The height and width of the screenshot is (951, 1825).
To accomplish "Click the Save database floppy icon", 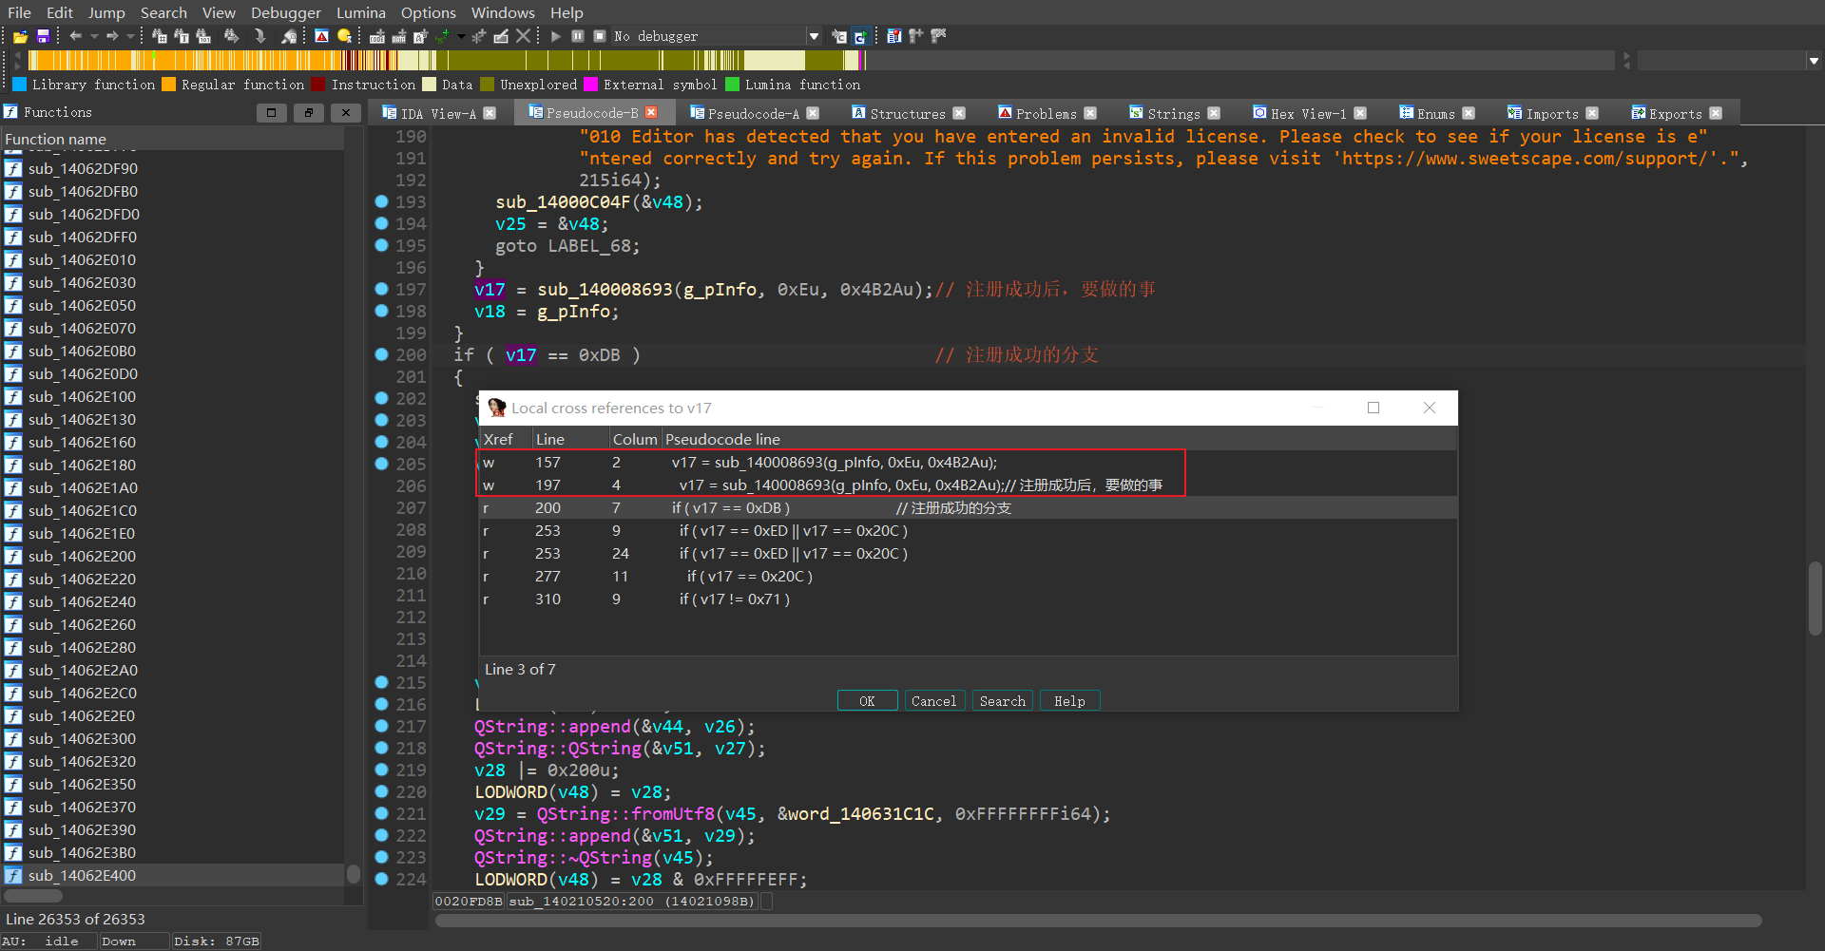I will tap(43, 36).
